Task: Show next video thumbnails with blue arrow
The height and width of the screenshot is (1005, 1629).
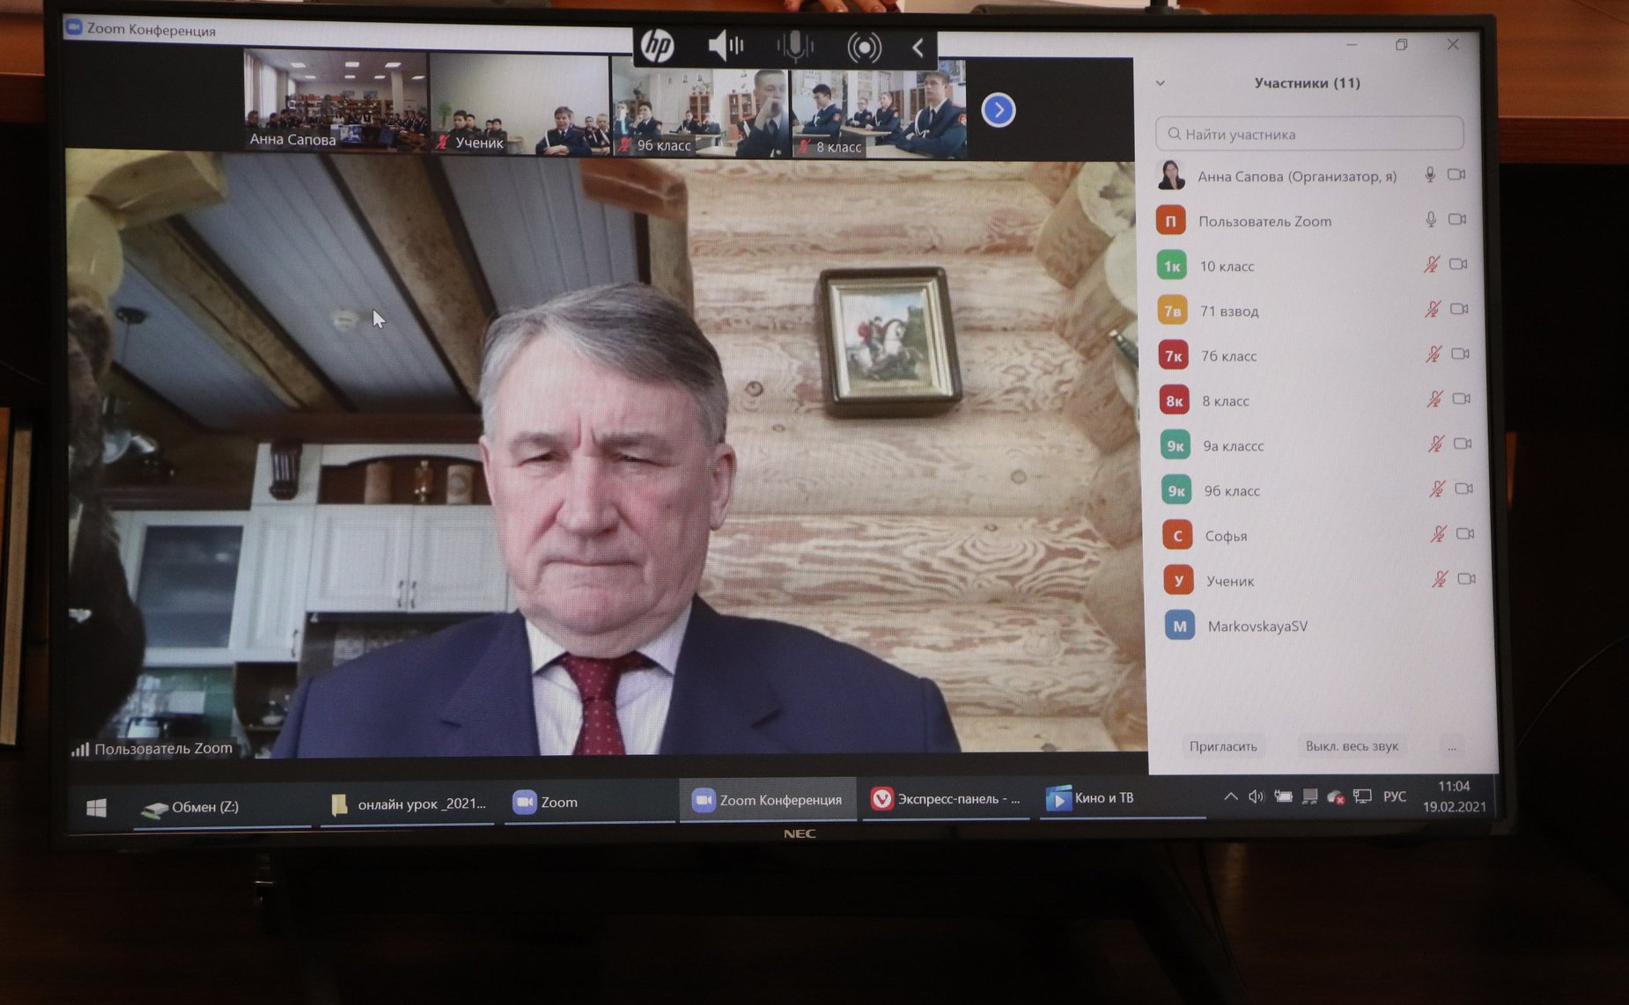Action: pos(999,110)
